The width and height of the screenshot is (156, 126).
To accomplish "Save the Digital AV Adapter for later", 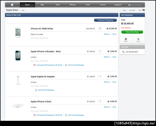I will (x=114, y=82).
